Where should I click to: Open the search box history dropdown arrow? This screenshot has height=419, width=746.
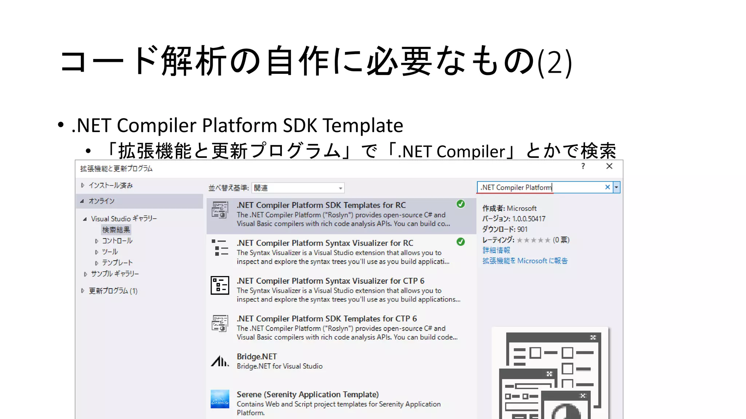pyautogui.click(x=616, y=187)
